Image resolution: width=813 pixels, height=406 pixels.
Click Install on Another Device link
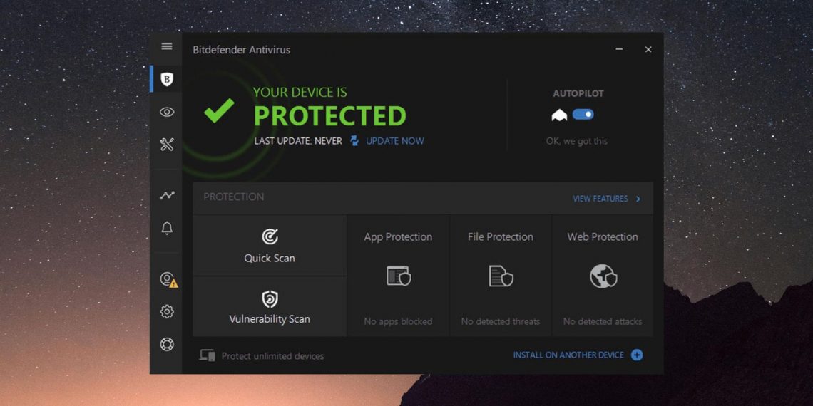coord(568,355)
